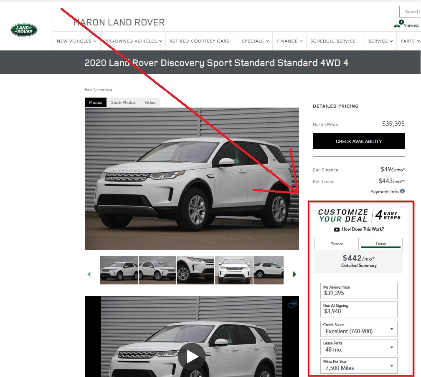Select the second car thumbnail
This screenshot has height=377, width=421.
(x=157, y=270)
